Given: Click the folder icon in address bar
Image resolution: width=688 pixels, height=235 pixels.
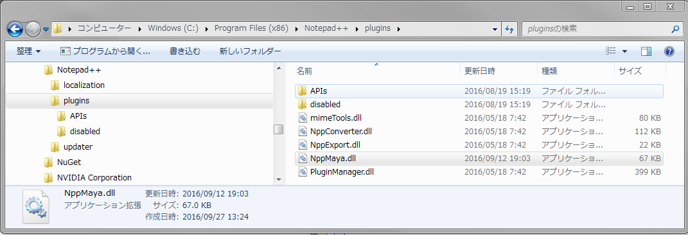Looking at the screenshot, I should 57,28.
